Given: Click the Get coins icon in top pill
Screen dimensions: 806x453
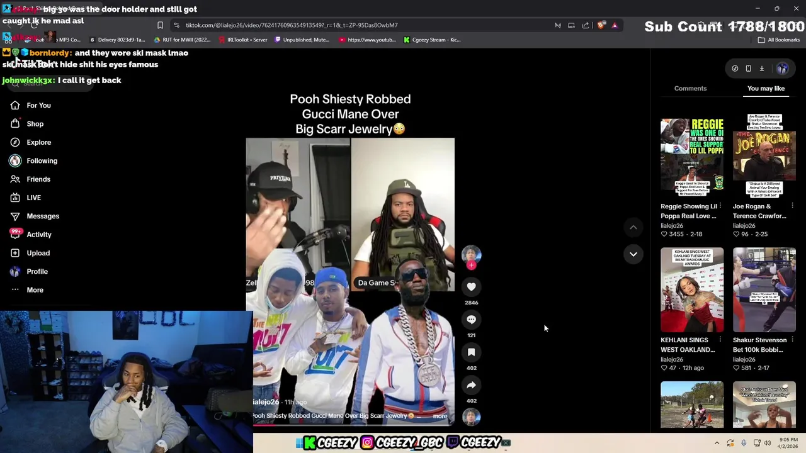Looking at the screenshot, I should 735,69.
